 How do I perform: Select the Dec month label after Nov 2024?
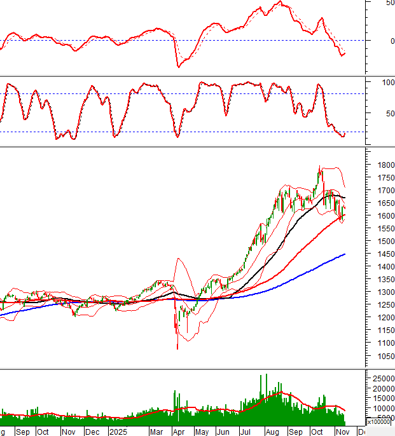point(92,432)
